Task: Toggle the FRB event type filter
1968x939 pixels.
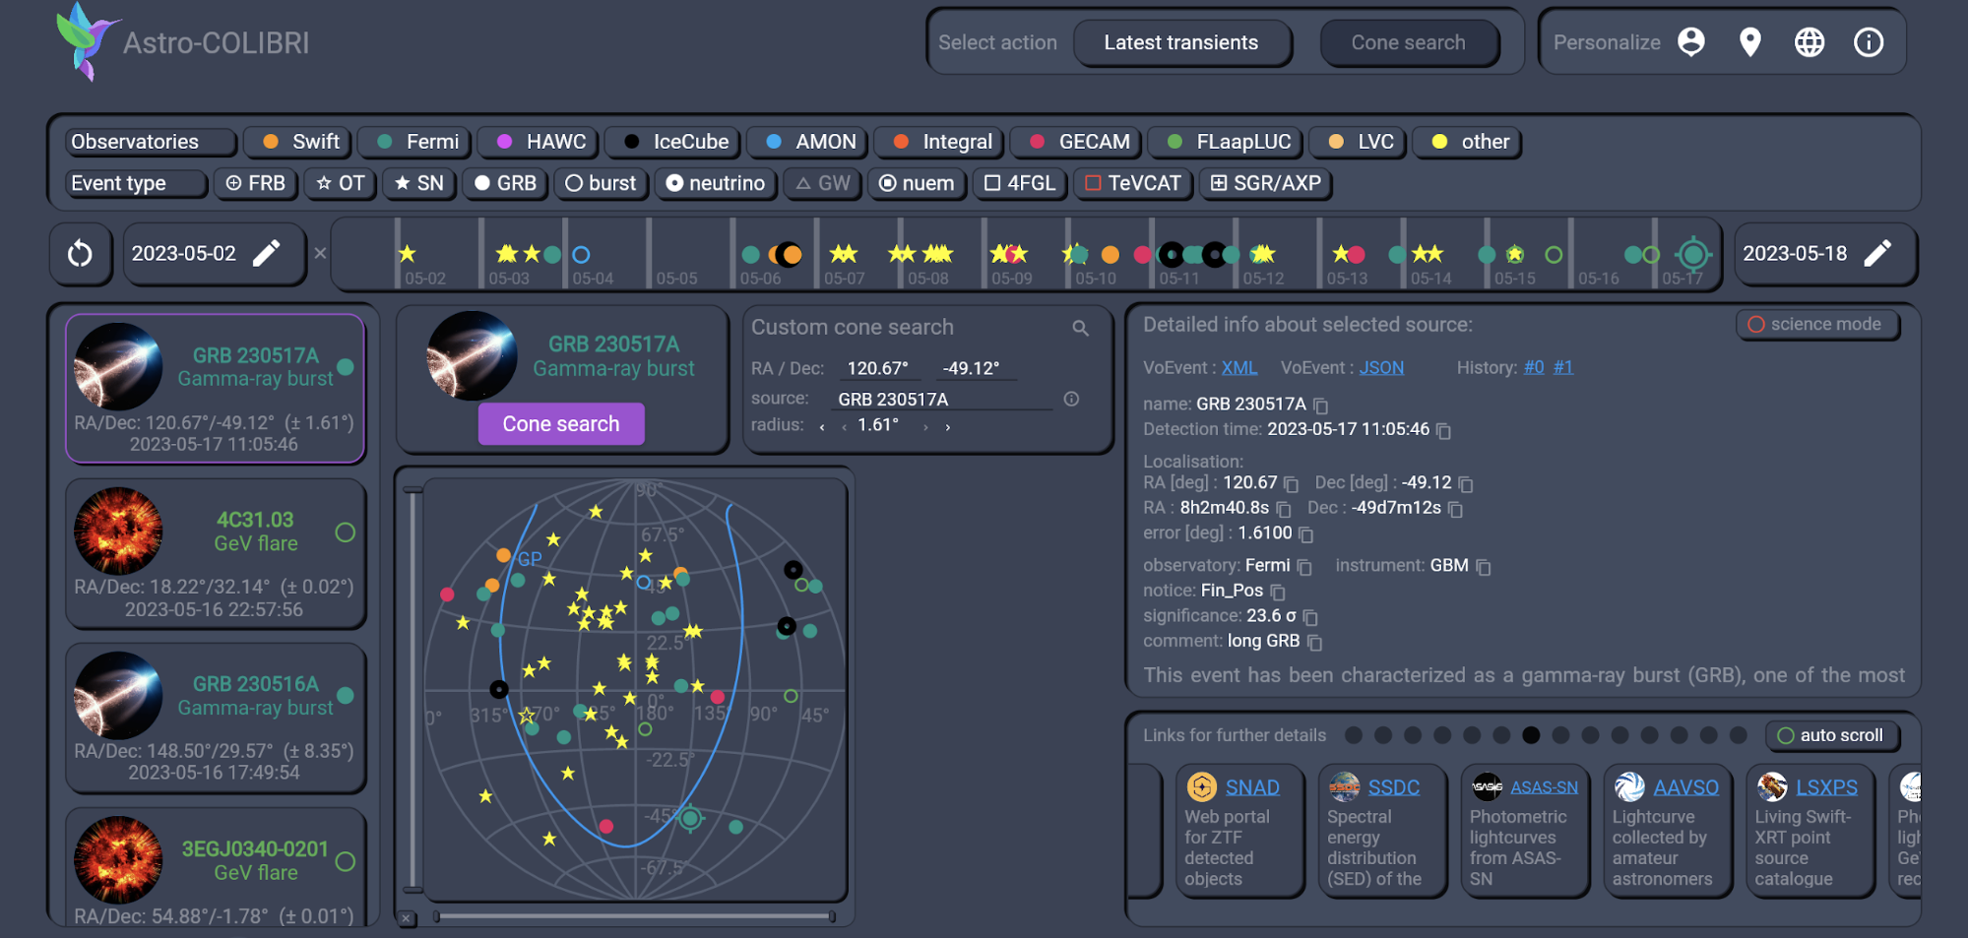Action: coord(256,183)
